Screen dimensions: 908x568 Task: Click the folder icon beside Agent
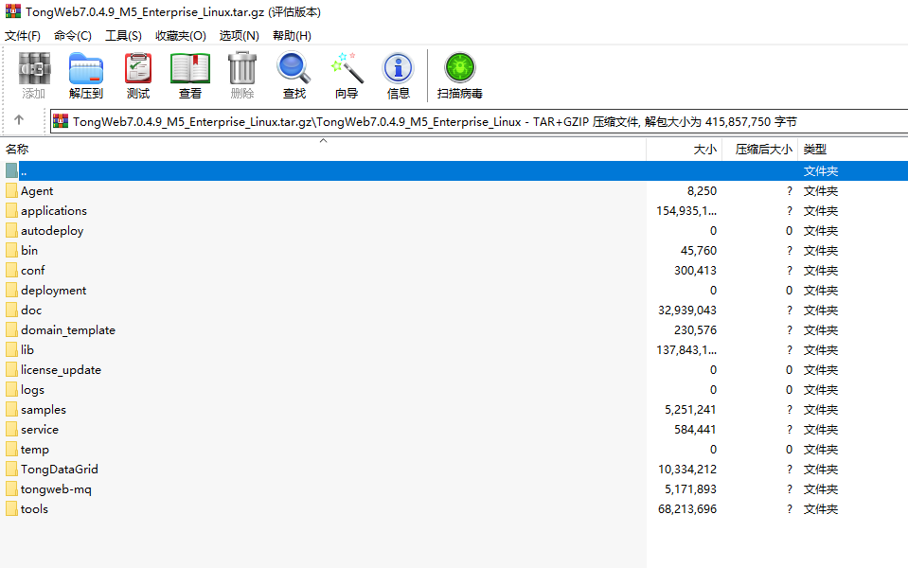(x=11, y=191)
